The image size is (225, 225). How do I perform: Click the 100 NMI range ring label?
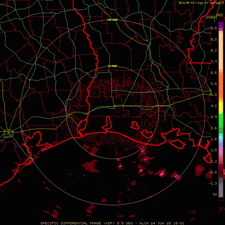(x=112, y=20)
